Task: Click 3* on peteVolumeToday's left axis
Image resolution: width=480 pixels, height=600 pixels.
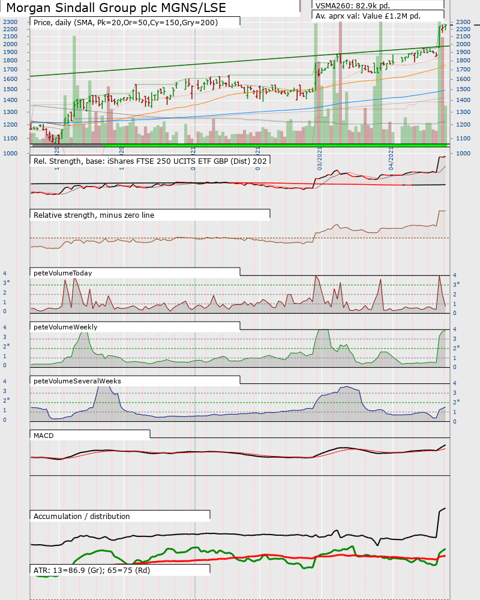Action: (x=7, y=283)
